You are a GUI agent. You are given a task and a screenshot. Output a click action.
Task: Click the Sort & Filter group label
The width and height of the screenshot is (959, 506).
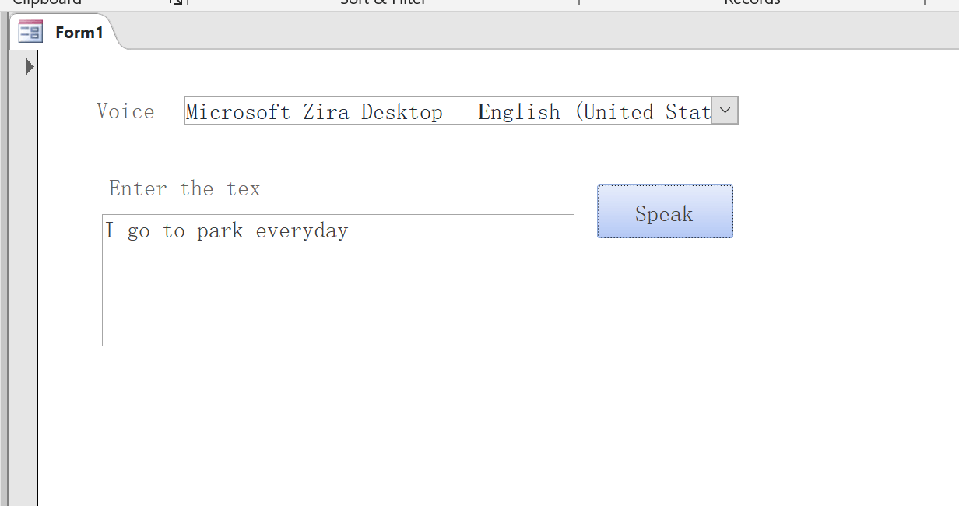(383, 2)
